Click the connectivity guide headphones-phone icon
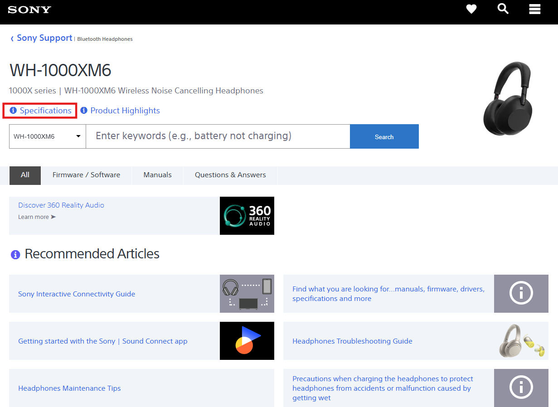 [x=247, y=294]
